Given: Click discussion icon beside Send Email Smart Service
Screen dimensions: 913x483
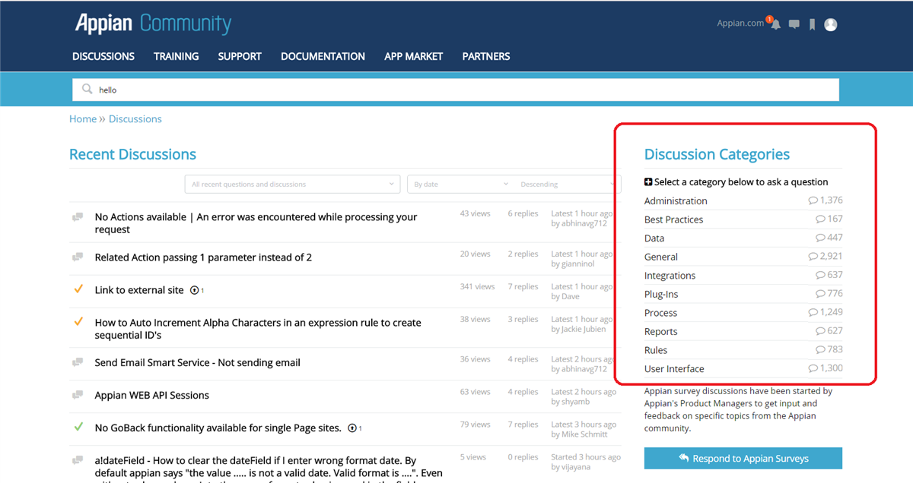Looking at the screenshot, I should tap(78, 362).
